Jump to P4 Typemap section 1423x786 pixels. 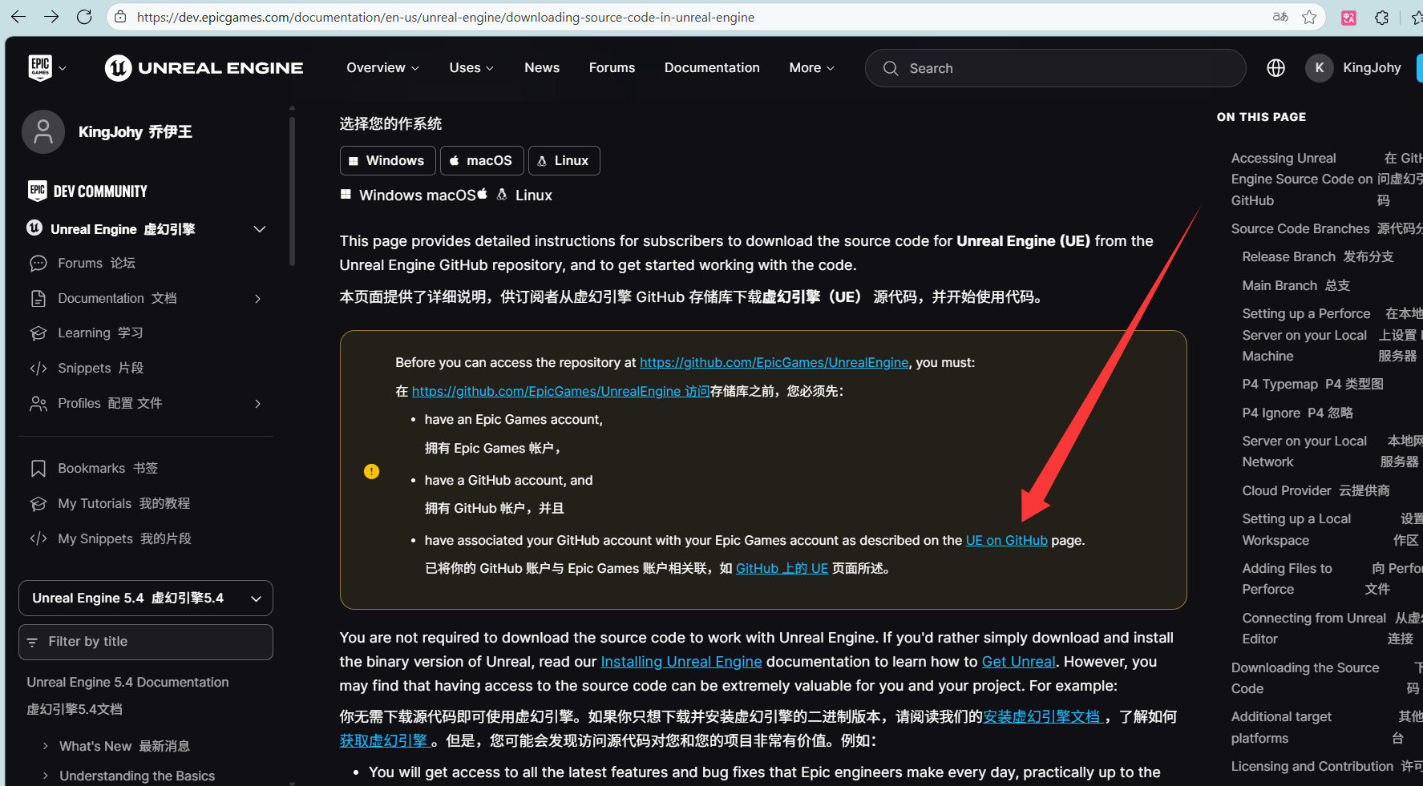coord(1279,384)
